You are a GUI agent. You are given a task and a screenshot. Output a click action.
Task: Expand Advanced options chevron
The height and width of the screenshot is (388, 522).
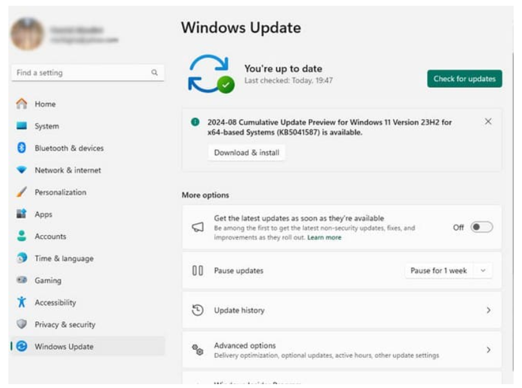[x=488, y=350]
